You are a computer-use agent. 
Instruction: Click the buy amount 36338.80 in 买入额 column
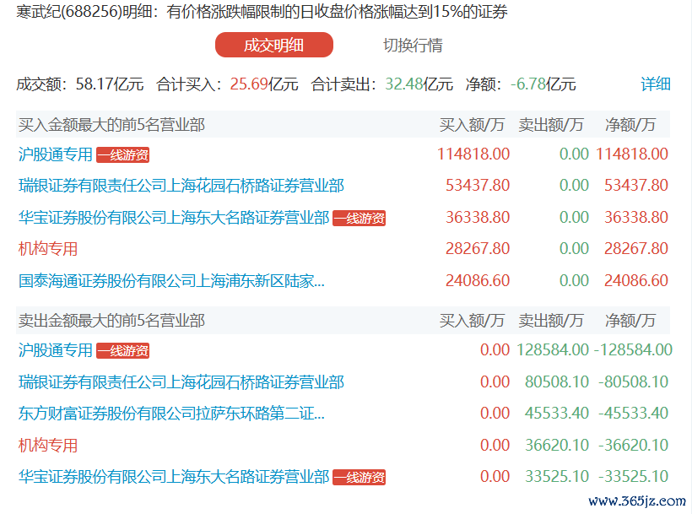point(478,217)
